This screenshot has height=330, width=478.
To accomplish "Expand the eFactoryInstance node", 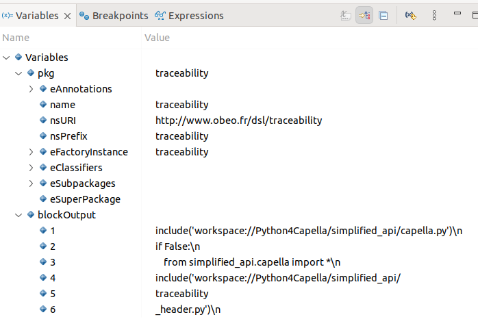I will [31, 152].
